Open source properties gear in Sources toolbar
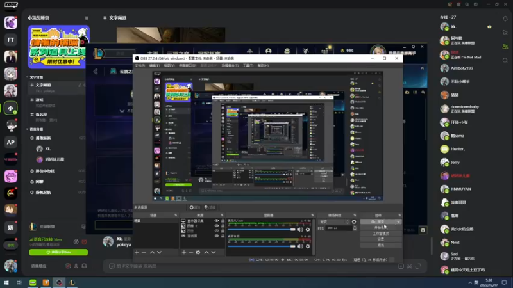This screenshot has height=288, width=513. click(x=198, y=252)
